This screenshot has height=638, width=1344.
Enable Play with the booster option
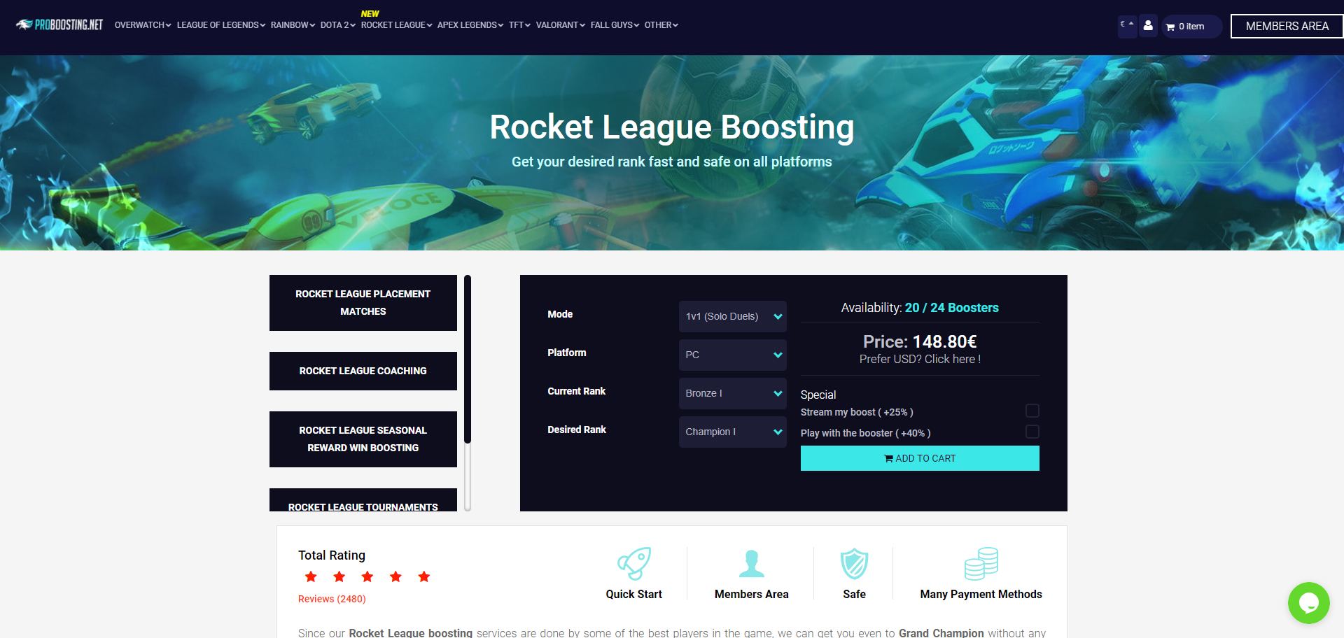coord(1032,432)
